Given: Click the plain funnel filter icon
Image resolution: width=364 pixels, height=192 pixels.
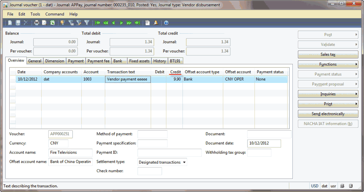Looking at the screenshot, I should point(87,23).
